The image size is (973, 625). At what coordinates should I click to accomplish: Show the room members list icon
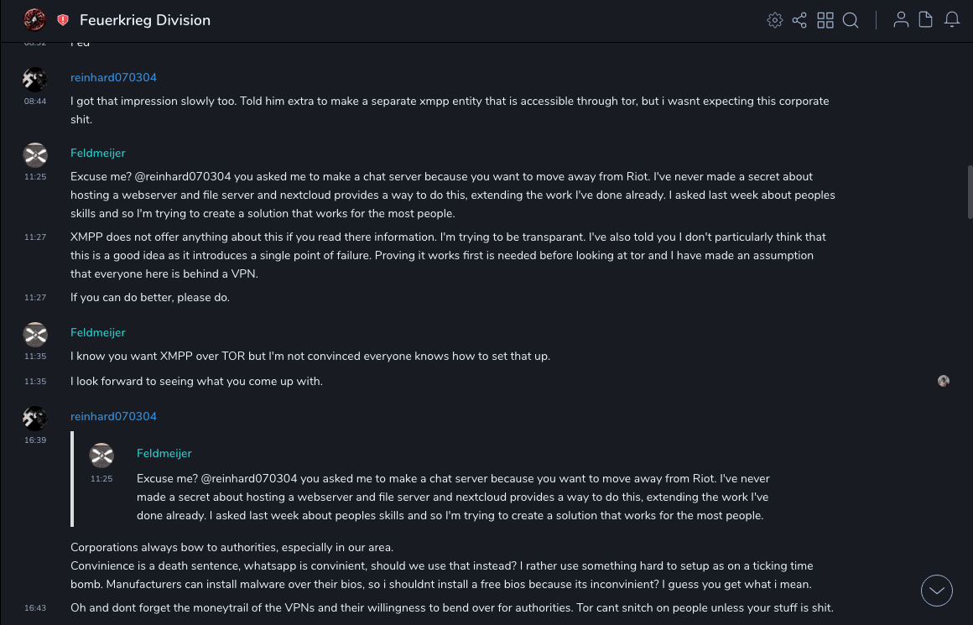point(901,20)
